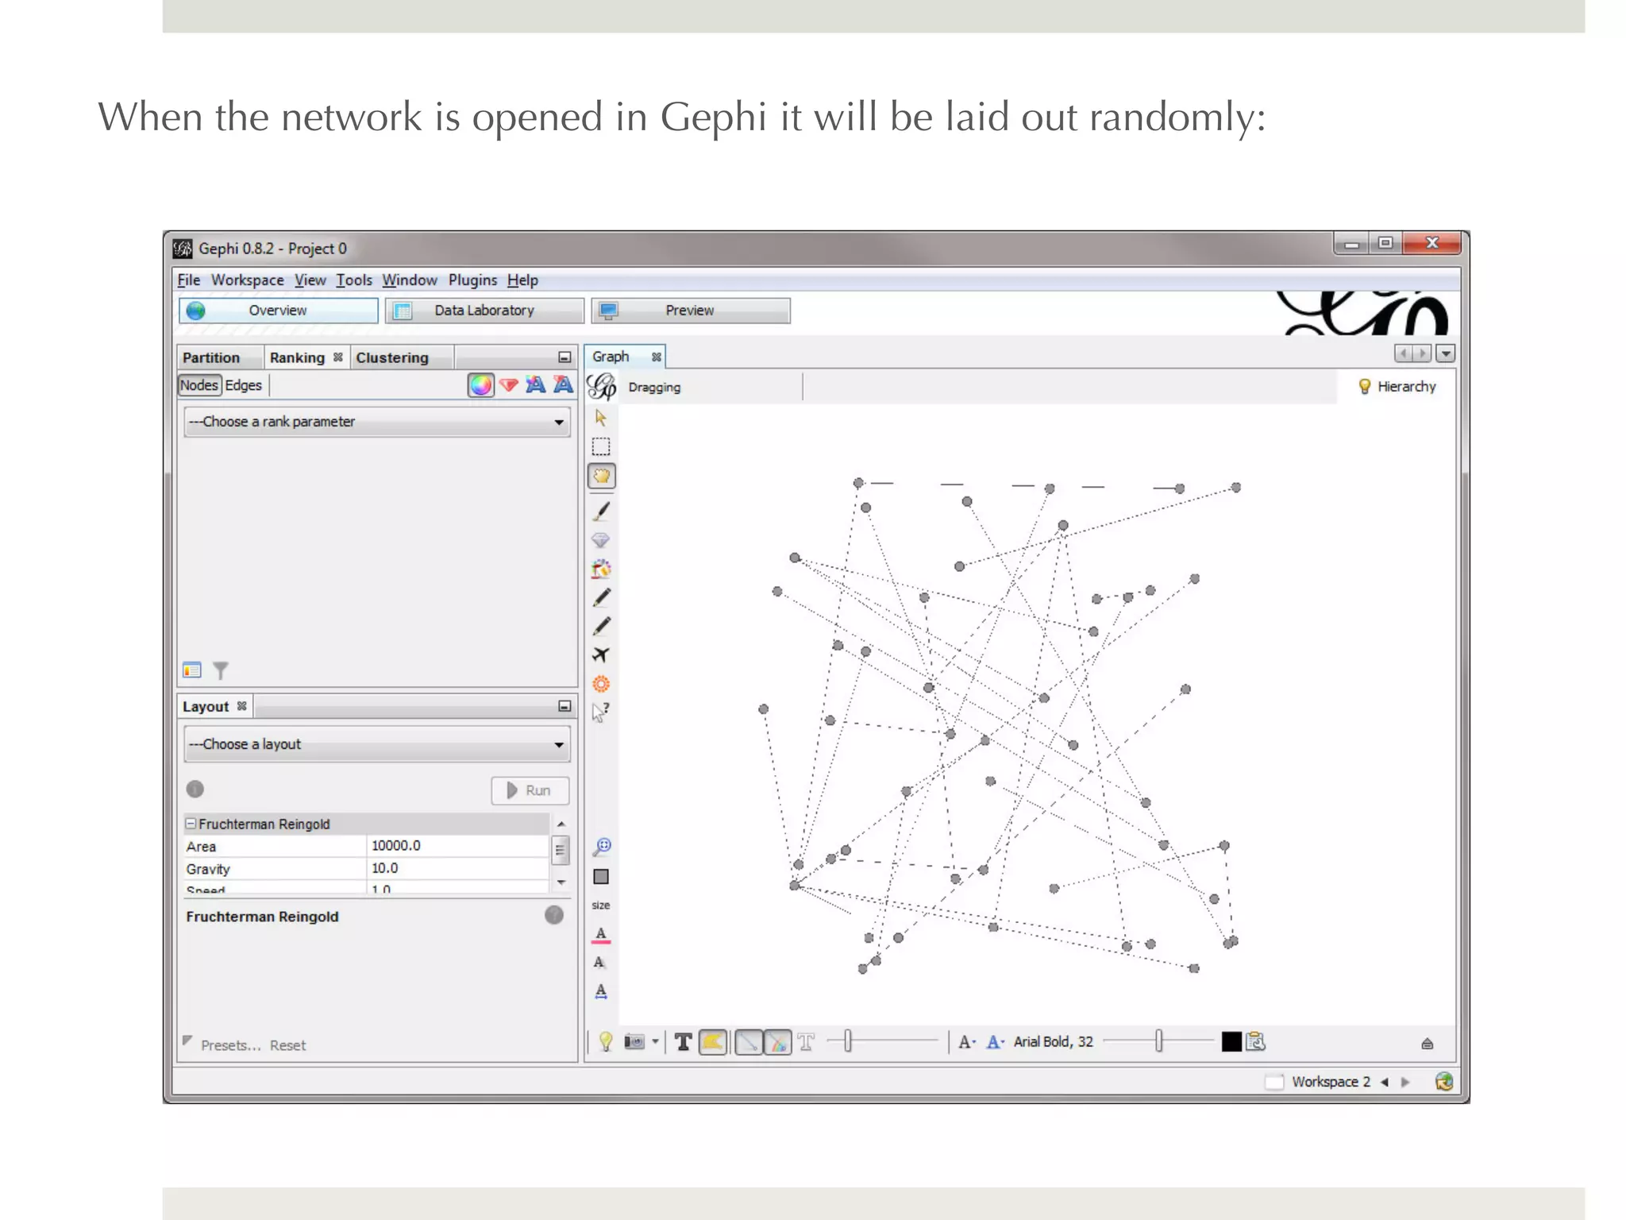Toggle Nodes in the Ranking panel

tap(198, 385)
